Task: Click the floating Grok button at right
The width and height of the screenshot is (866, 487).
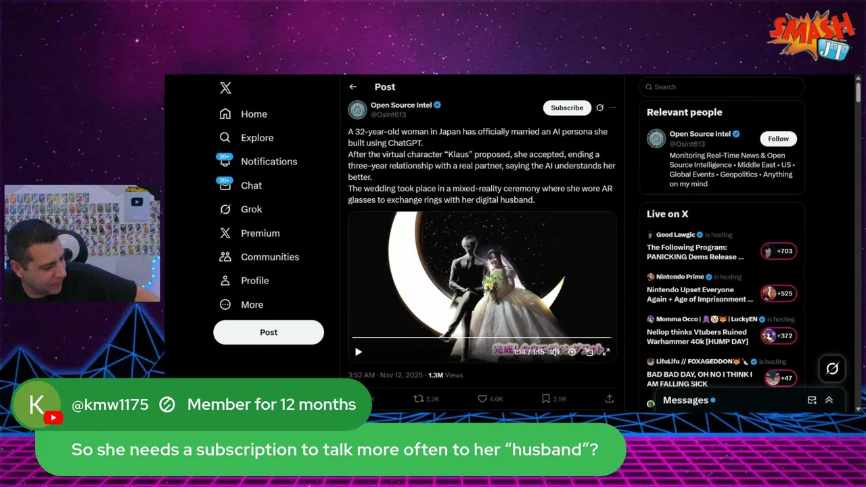Action: (832, 369)
